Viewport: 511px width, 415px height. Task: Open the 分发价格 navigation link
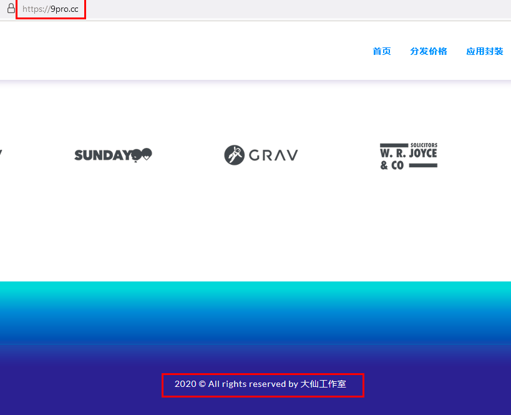429,51
